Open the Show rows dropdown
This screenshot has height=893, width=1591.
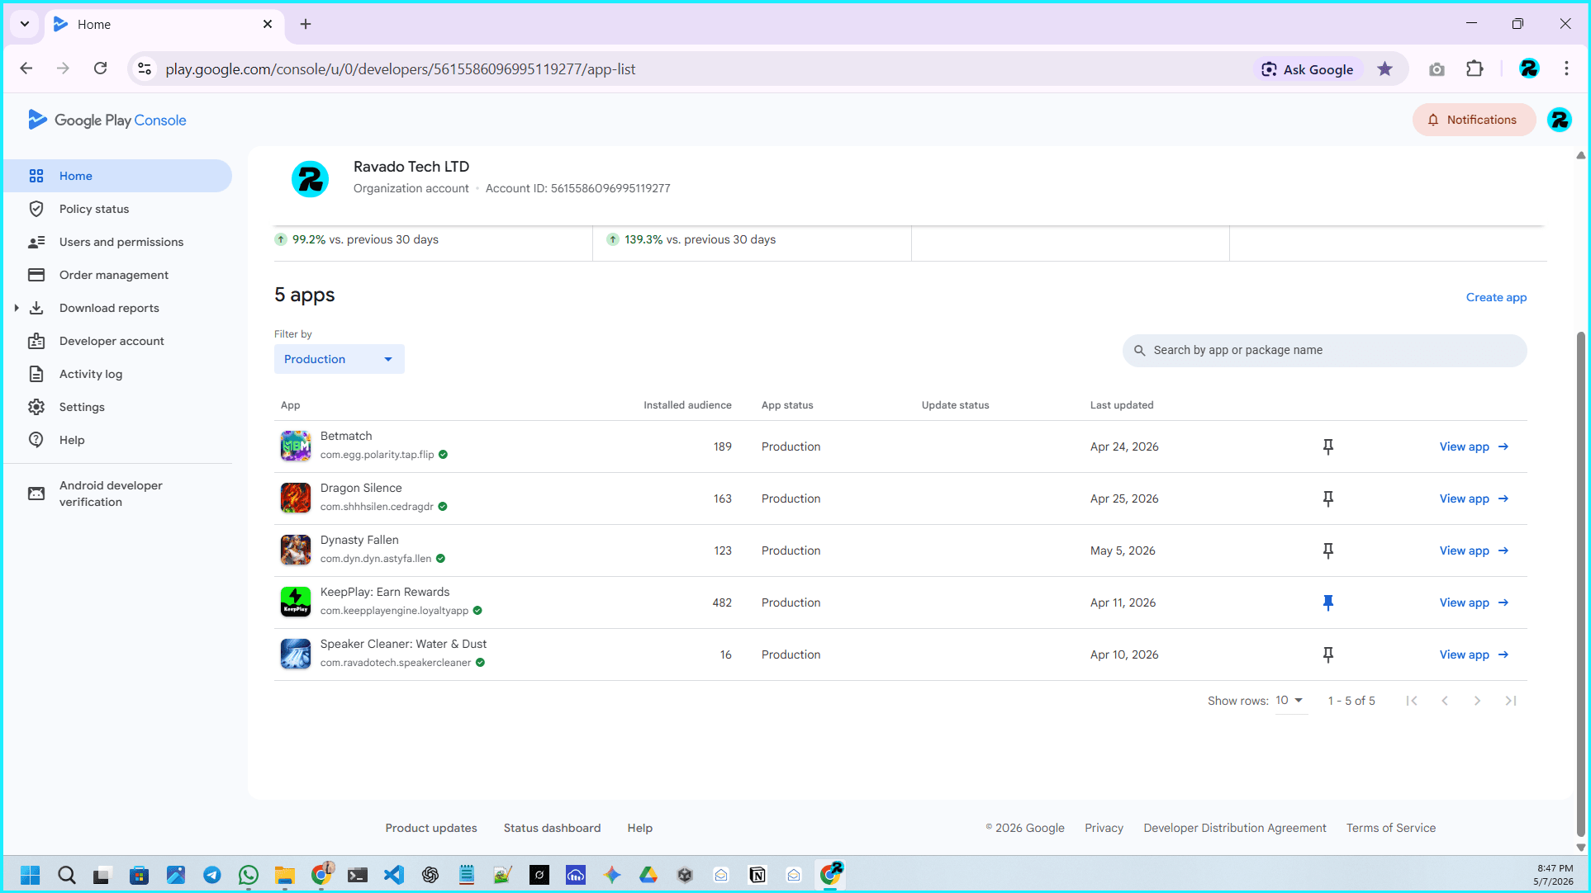point(1290,701)
